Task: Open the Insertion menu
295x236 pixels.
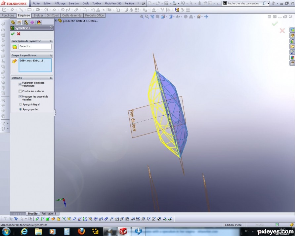Action: (74, 3)
